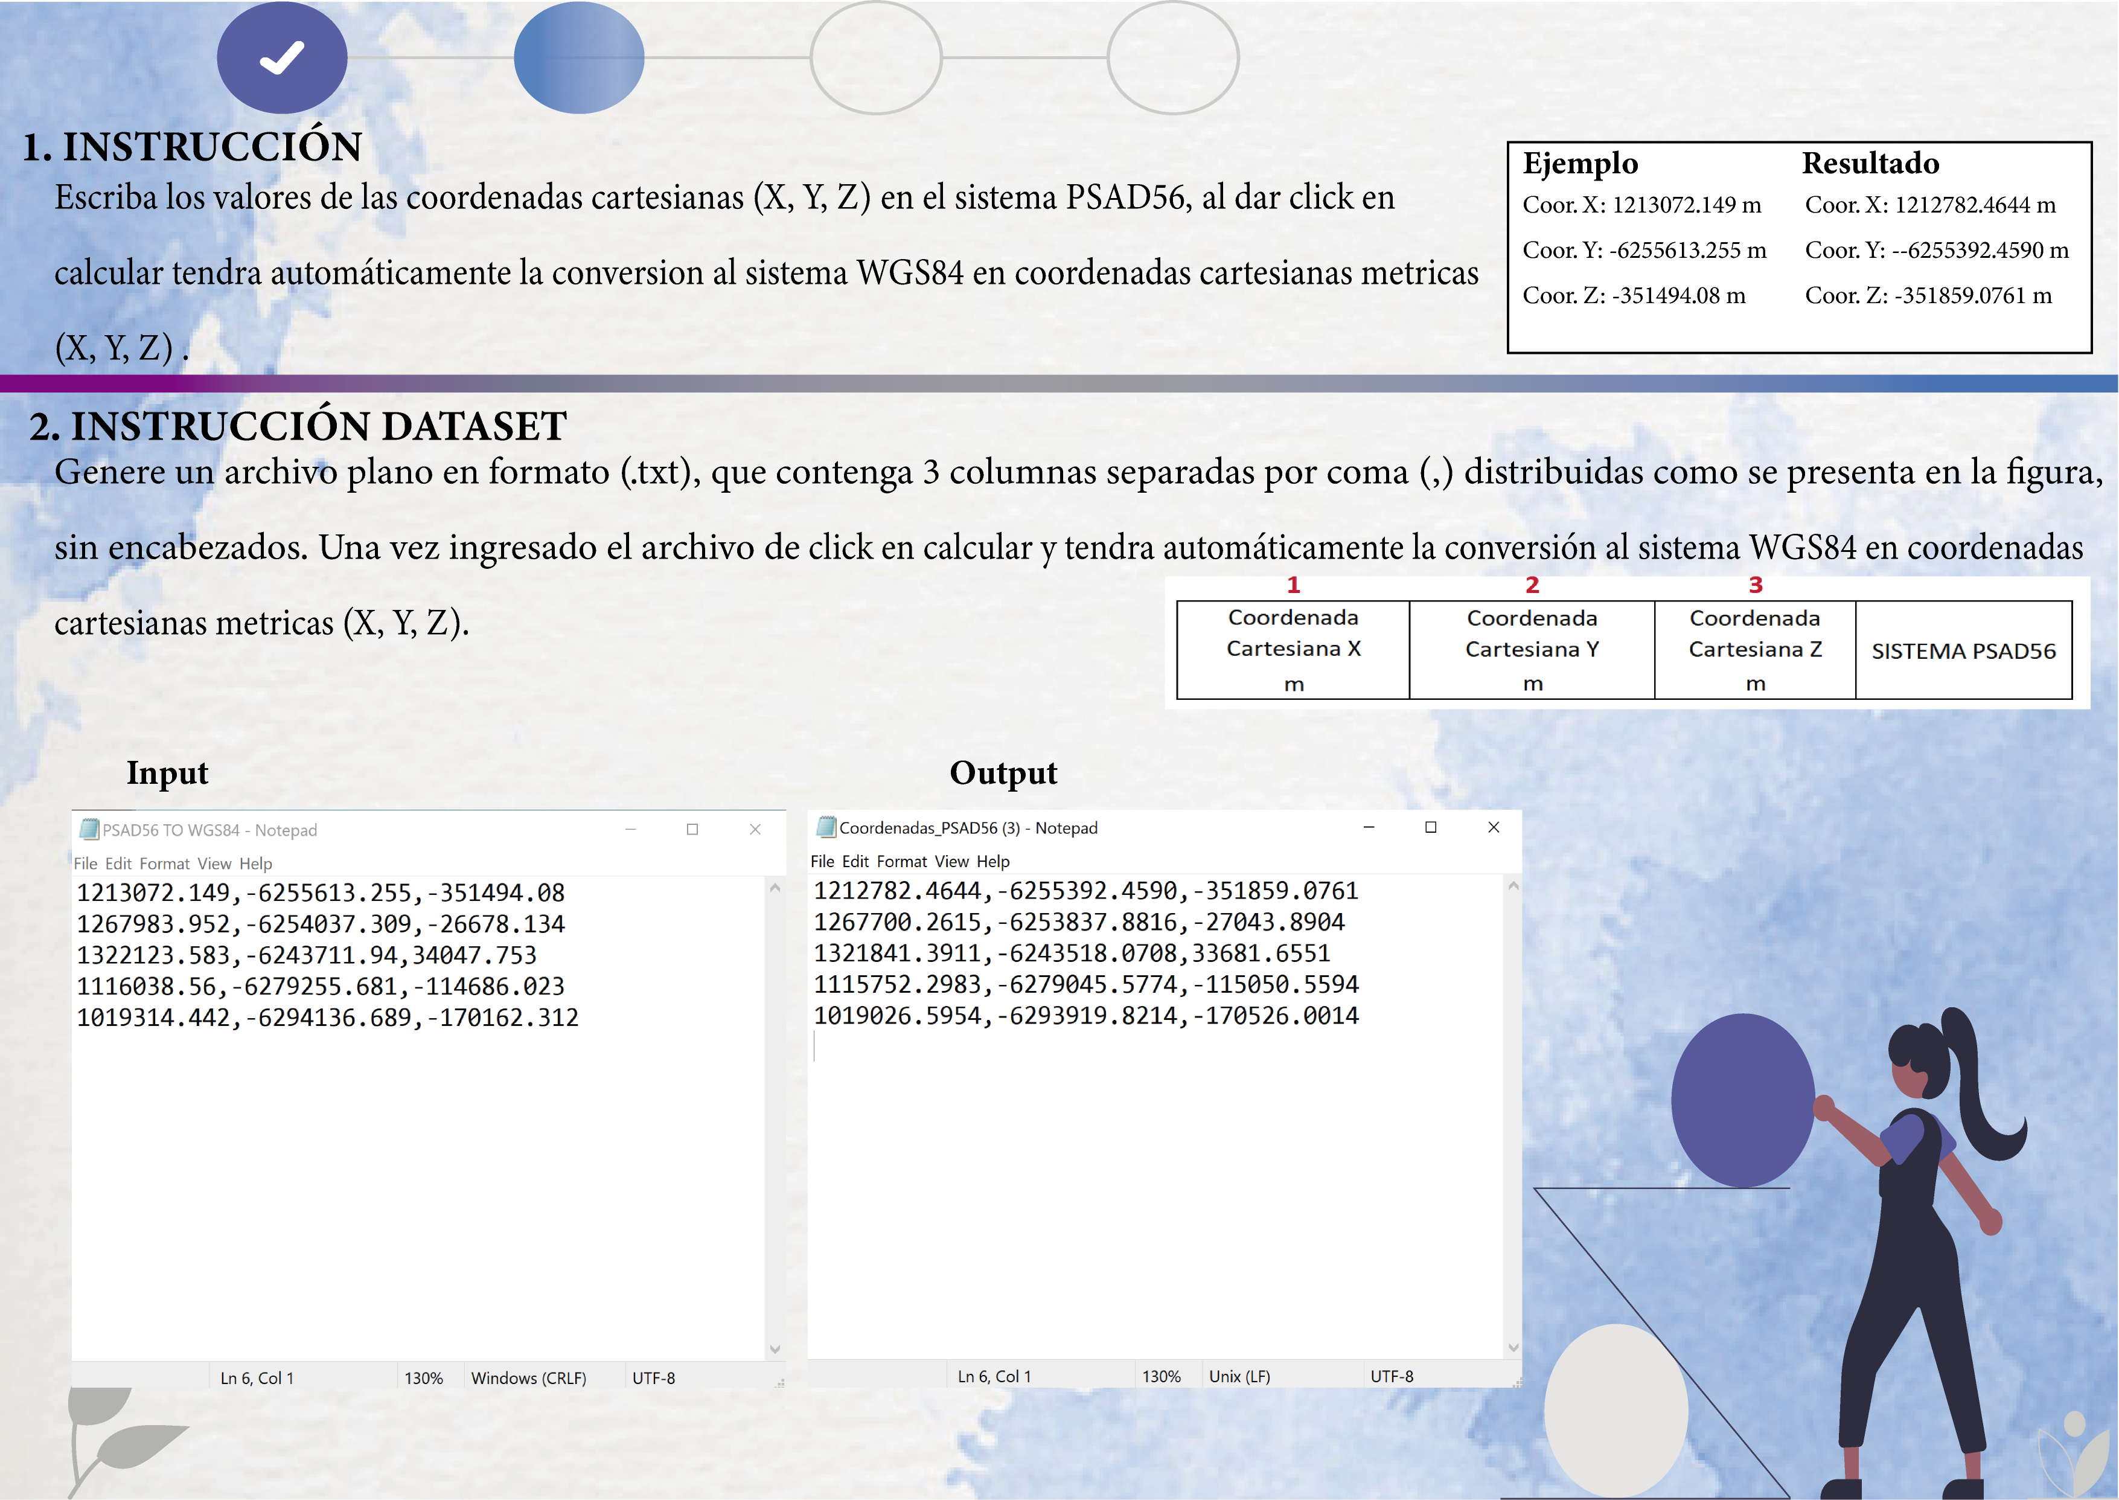The height and width of the screenshot is (1500, 2119).
Task: Click the Windows (CRLF) status bar field
Action: click(x=528, y=1378)
